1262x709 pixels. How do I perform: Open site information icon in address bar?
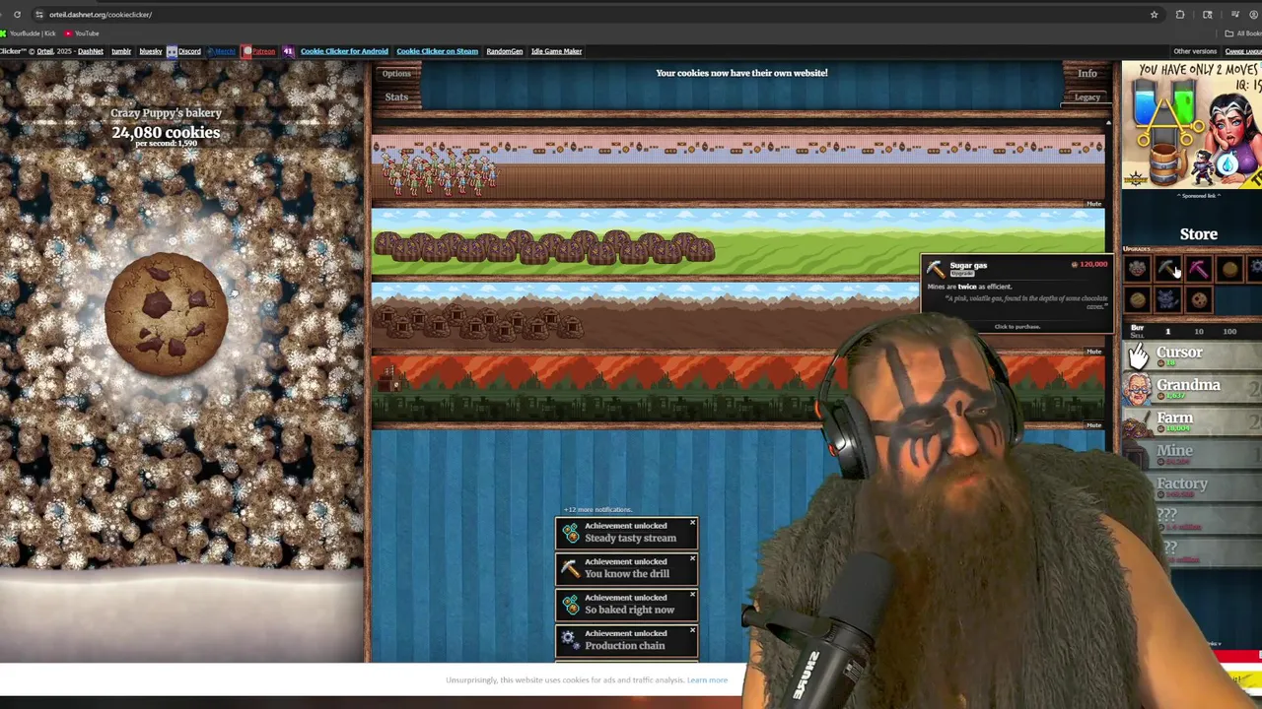tap(38, 15)
